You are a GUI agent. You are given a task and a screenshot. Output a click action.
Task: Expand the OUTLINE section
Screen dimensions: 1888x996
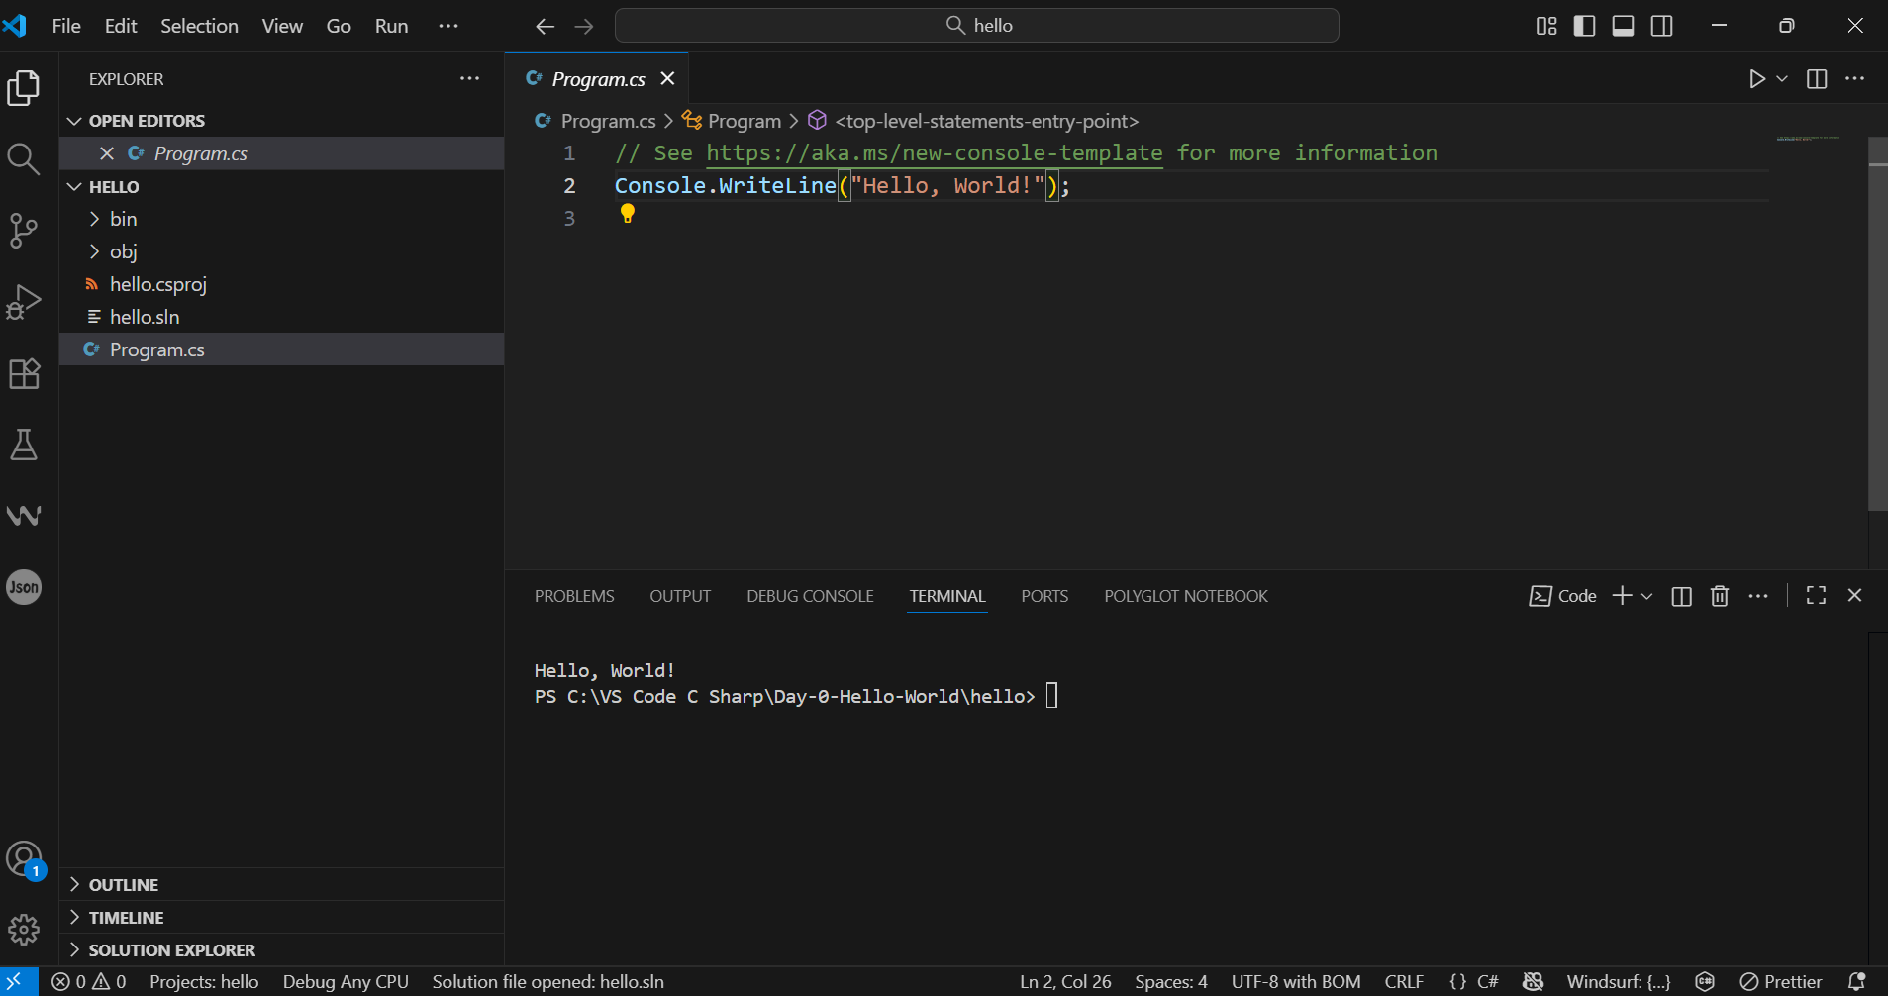click(123, 885)
